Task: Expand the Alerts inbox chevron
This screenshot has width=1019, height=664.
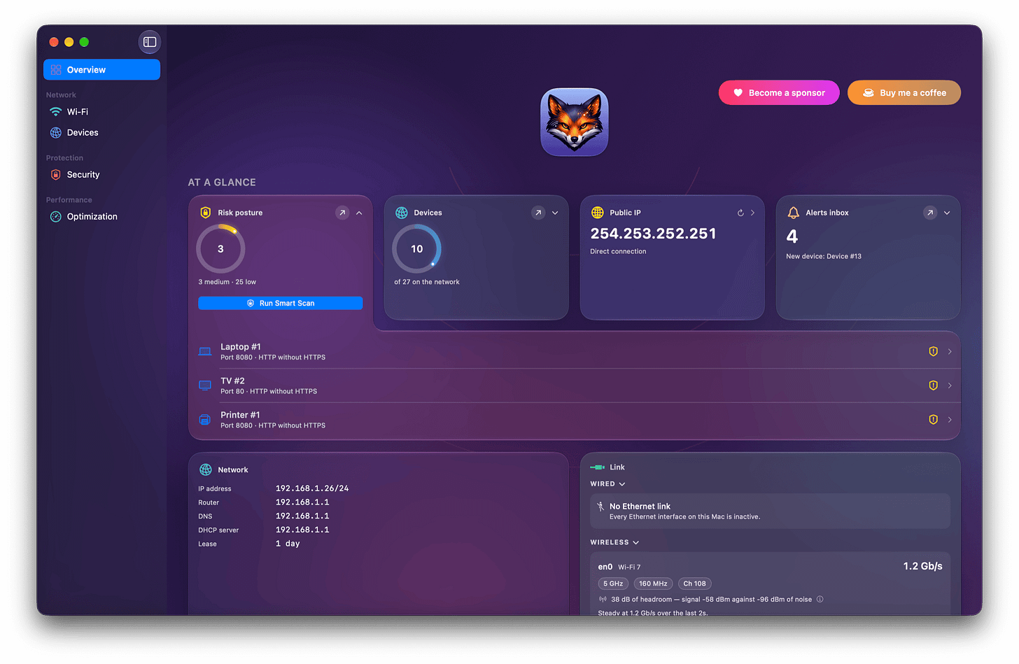Action: 947,213
